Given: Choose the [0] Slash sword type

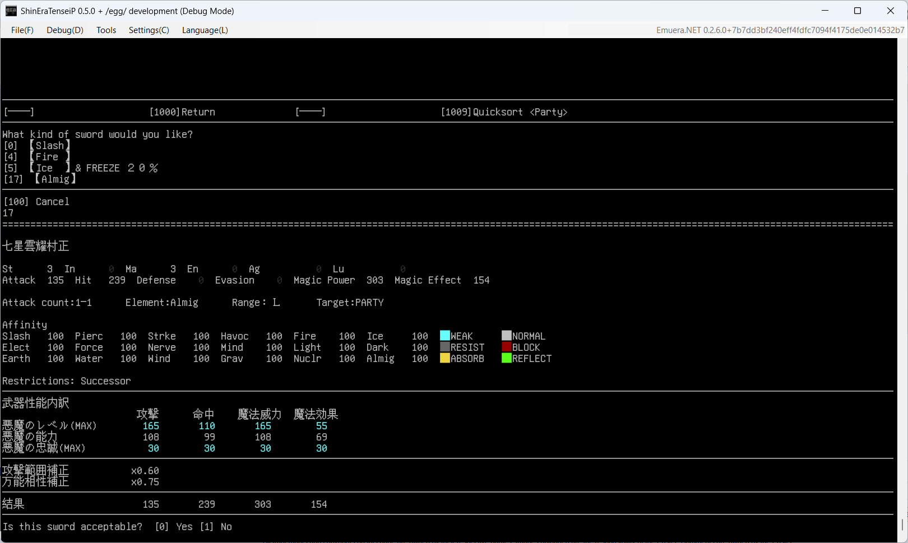Looking at the screenshot, I should (37, 146).
